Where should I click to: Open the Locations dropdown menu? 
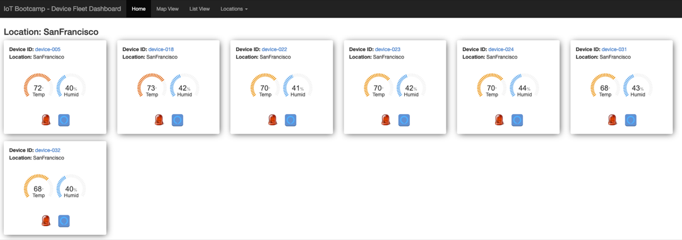click(x=234, y=9)
